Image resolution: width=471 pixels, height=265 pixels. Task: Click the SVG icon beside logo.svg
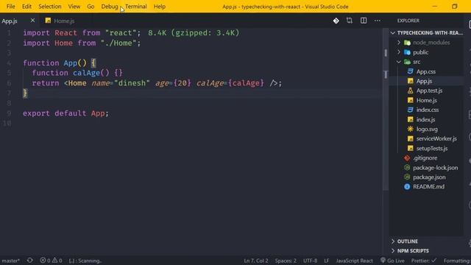point(411,129)
